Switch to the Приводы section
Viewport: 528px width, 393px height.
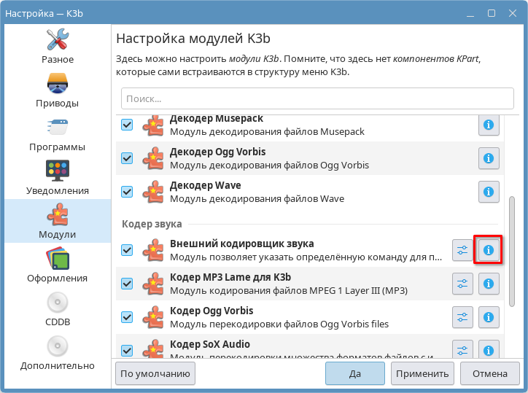click(x=58, y=90)
